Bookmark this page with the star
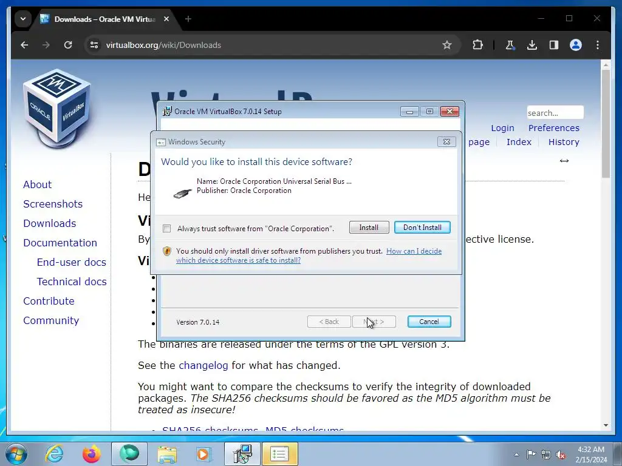Image resolution: width=622 pixels, height=466 pixels. (x=447, y=45)
